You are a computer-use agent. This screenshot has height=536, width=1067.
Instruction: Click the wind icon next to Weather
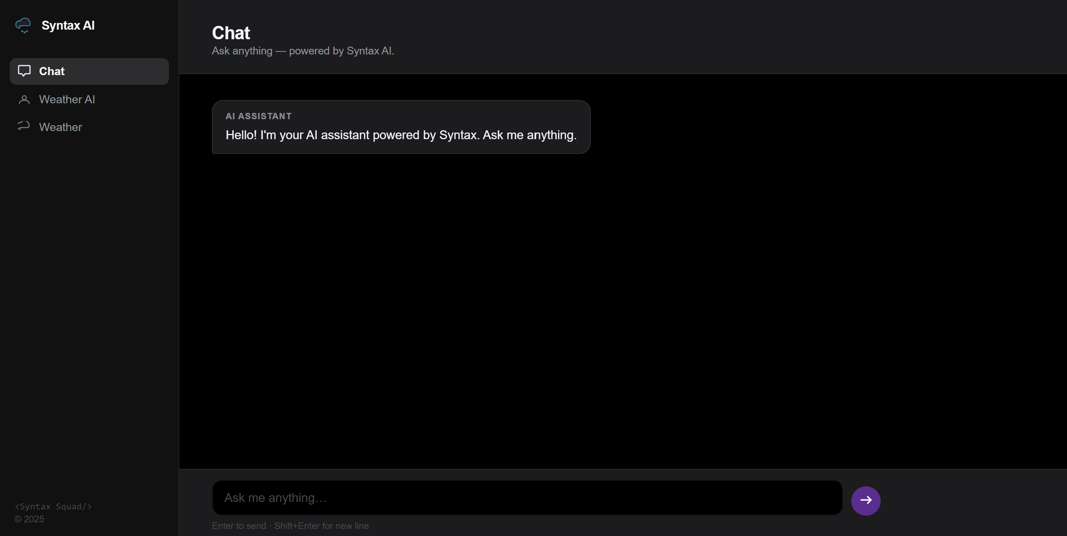tap(24, 126)
